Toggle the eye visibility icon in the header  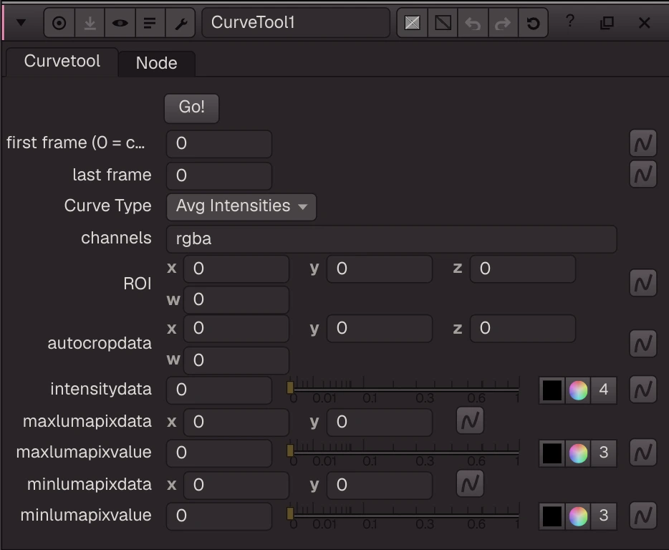120,23
